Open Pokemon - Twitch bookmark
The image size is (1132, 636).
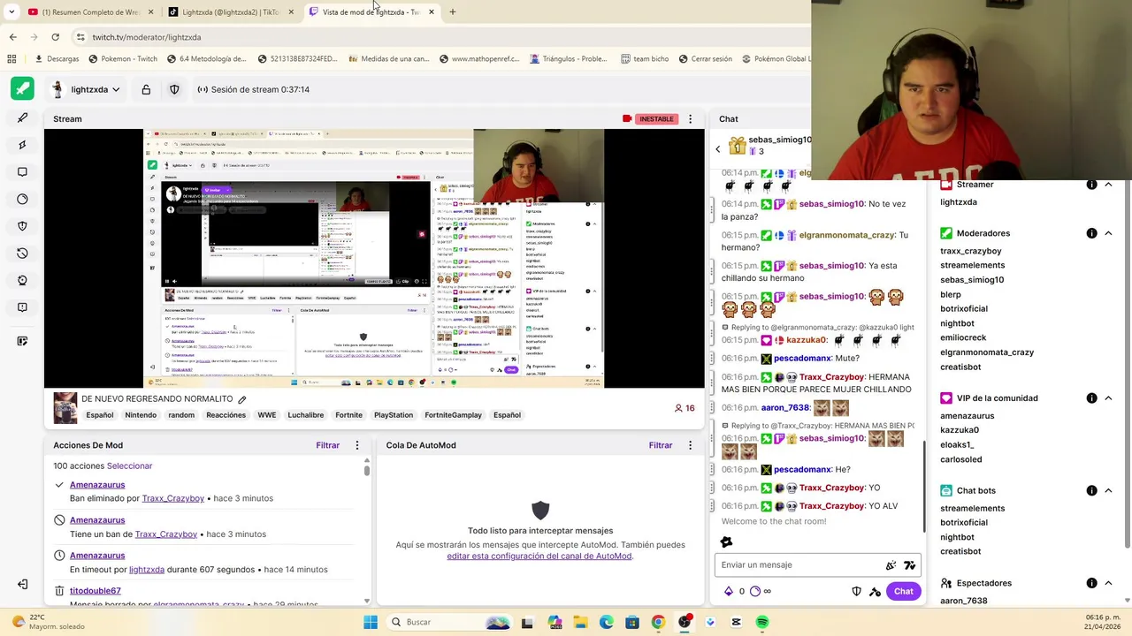click(124, 59)
